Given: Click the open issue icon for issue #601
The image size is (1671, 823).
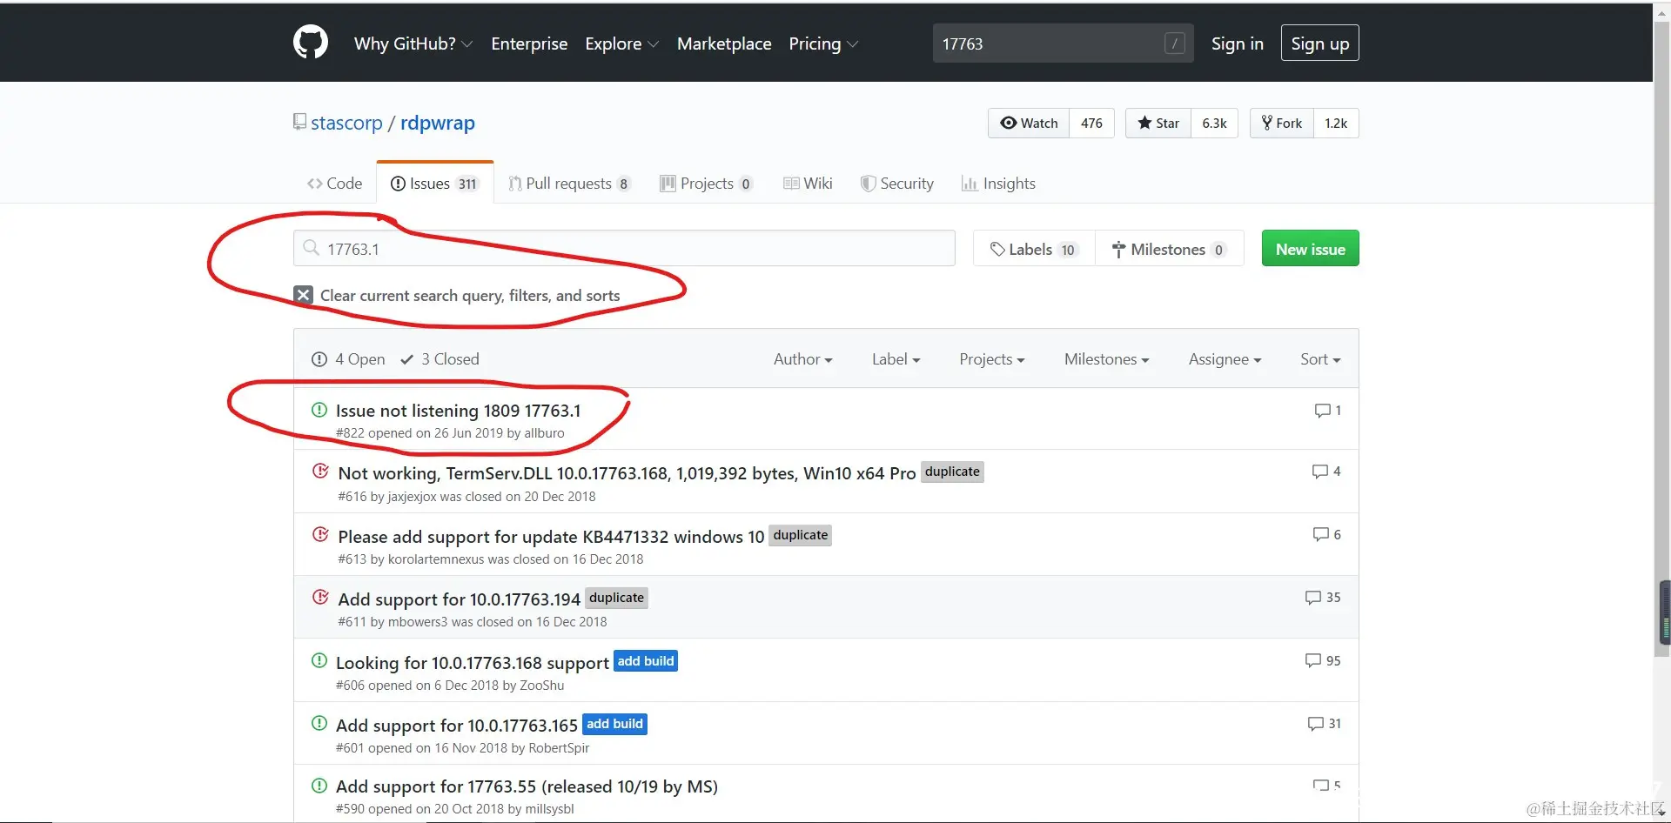Looking at the screenshot, I should point(319,723).
